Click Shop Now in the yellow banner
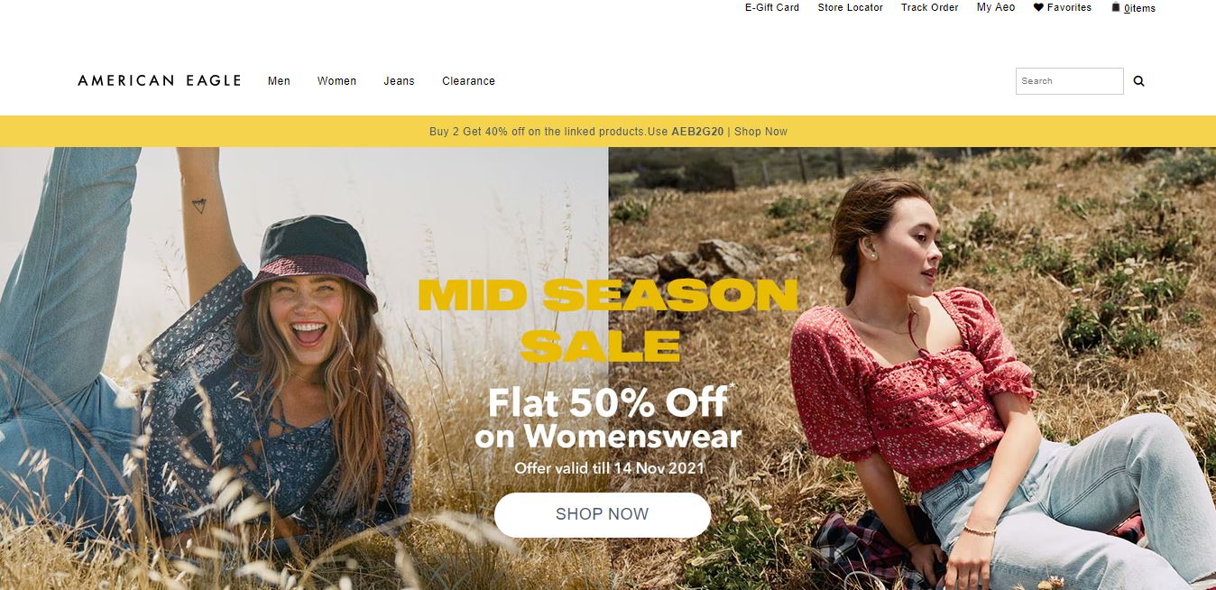The image size is (1216, 590). 760,132
